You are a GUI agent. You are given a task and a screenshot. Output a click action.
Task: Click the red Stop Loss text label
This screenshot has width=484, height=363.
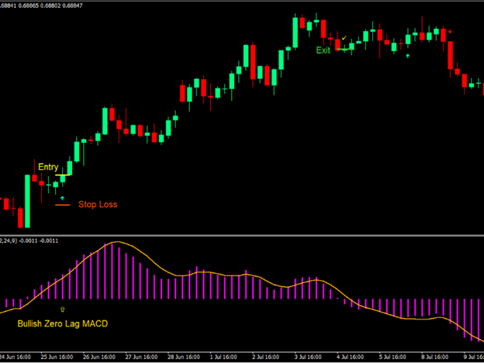click(98, 205)
